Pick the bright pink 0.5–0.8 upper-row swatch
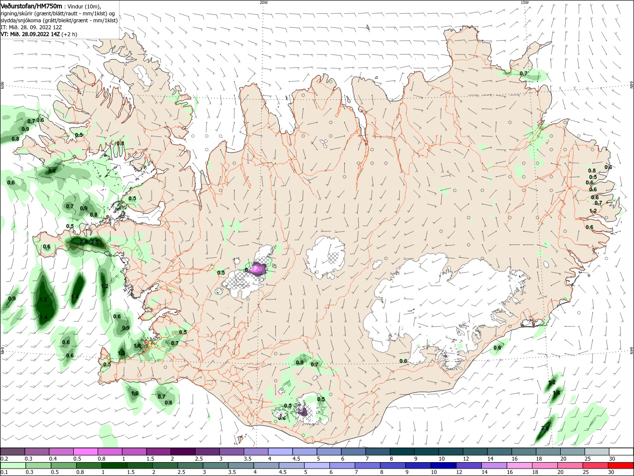This screenshot has height=476, width=634. click(x=85, y=452)
